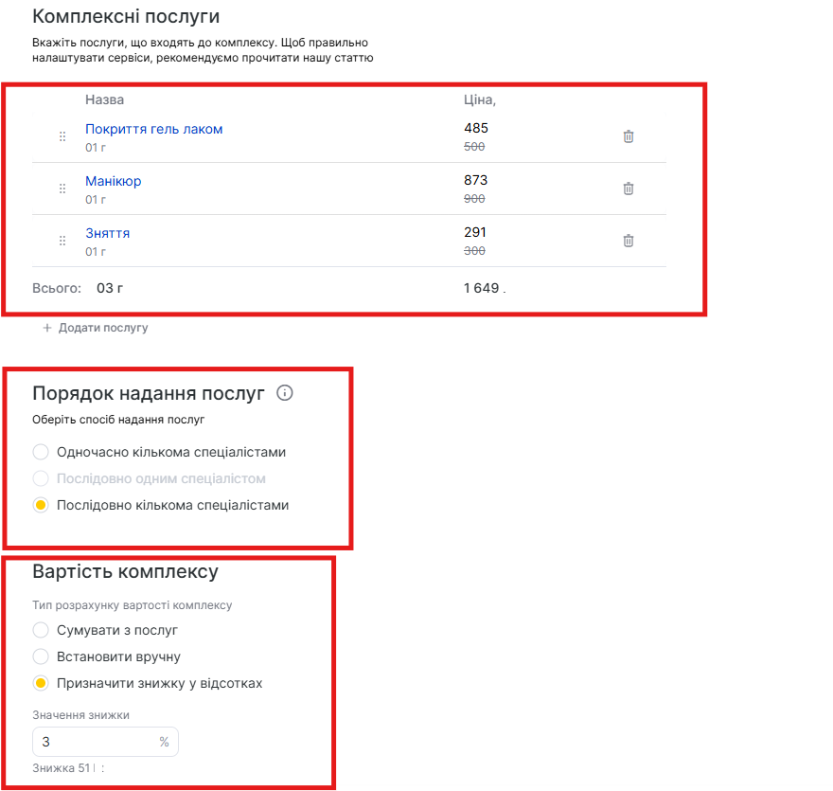Choose Встановити вручну pricing option

tap(41, 656)
